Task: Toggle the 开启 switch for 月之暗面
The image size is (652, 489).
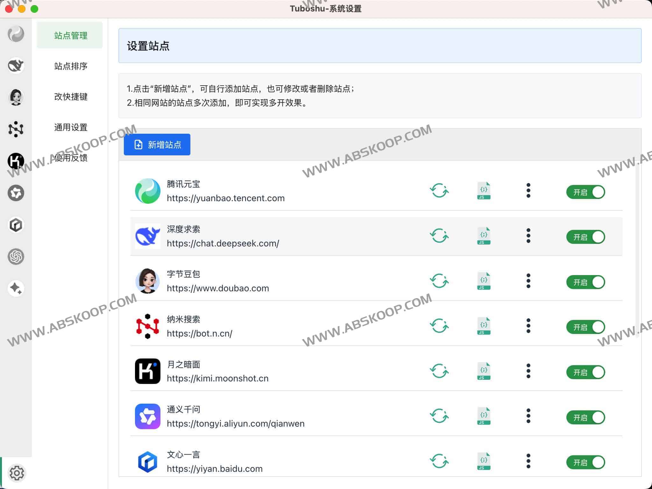Action: tap(585, 372)
